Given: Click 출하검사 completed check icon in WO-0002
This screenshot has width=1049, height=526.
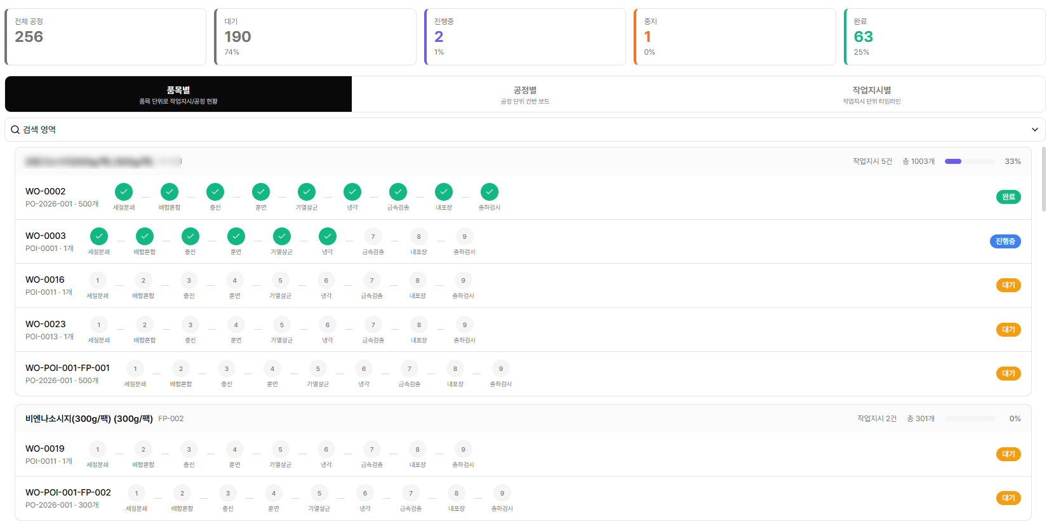Looking at the screenshot, I should coord(490,192).
